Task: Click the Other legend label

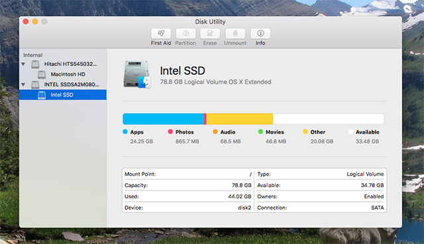Action: point(318,132)
